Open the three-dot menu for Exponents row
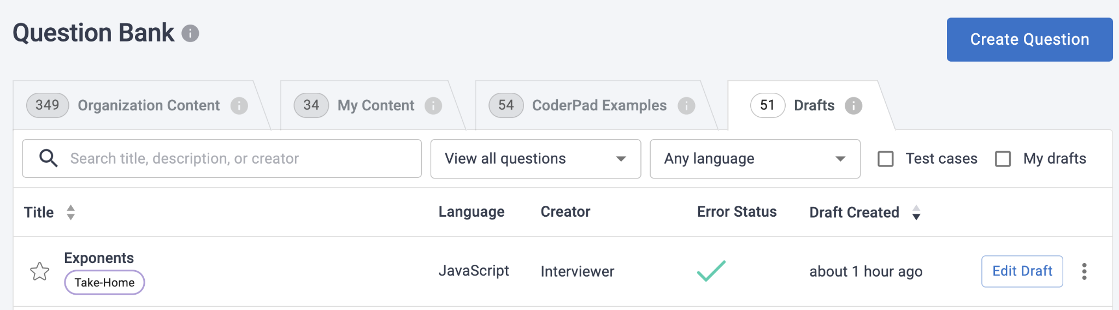This screenshot has height=310, width=1119. click(x=1084, y=271)
